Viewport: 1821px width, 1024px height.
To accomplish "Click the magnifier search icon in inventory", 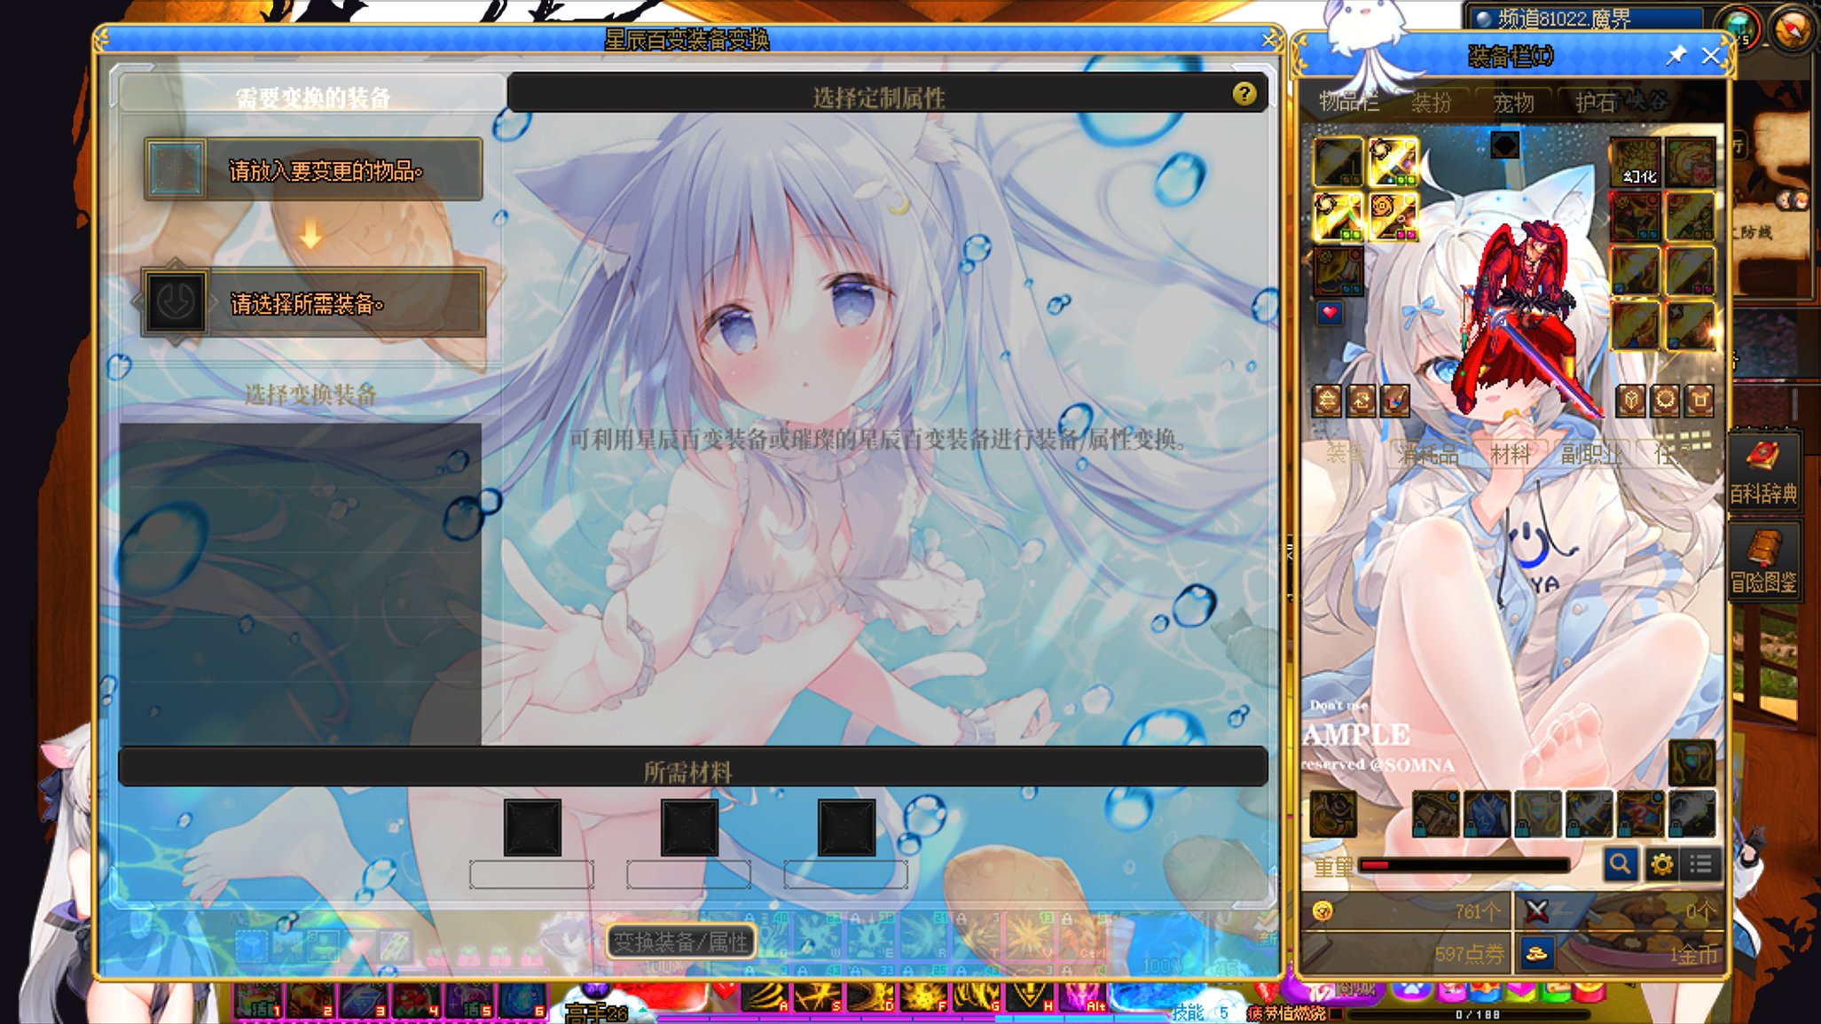I will coord(1620,864).
